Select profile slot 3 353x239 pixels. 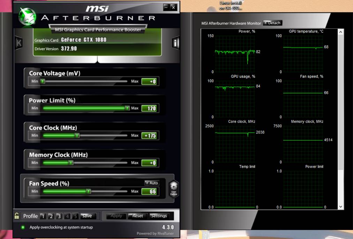point(59,216)
